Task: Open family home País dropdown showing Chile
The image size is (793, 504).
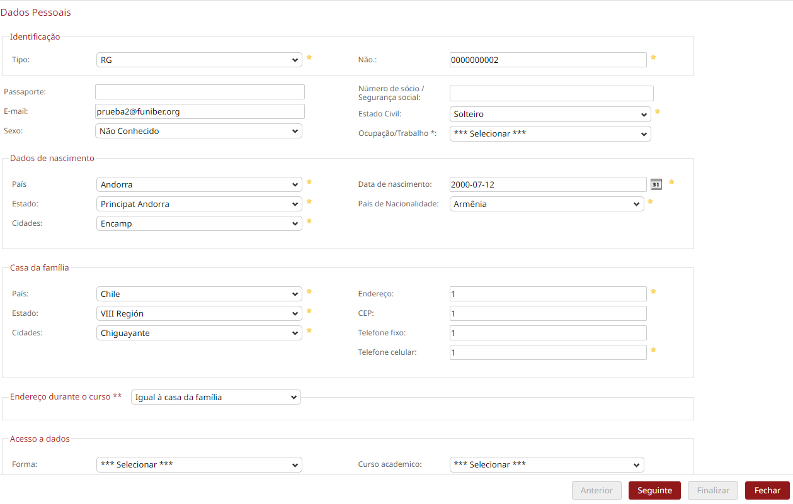Action: pos(198,294)
